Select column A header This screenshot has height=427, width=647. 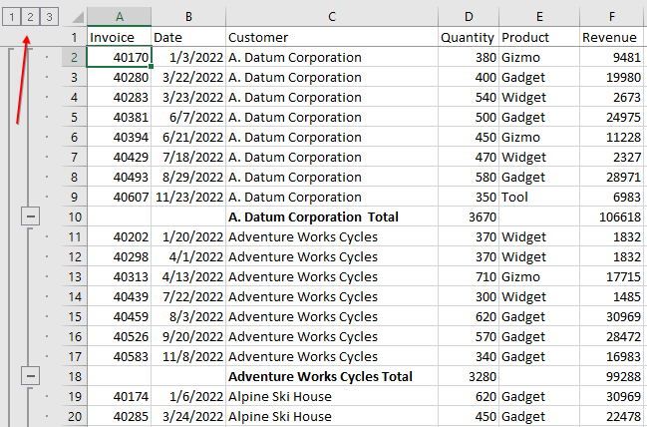[x=120, y=17]
